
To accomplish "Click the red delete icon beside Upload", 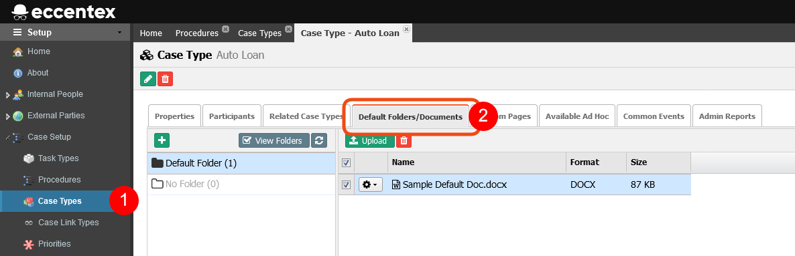I will click(404, 140).
